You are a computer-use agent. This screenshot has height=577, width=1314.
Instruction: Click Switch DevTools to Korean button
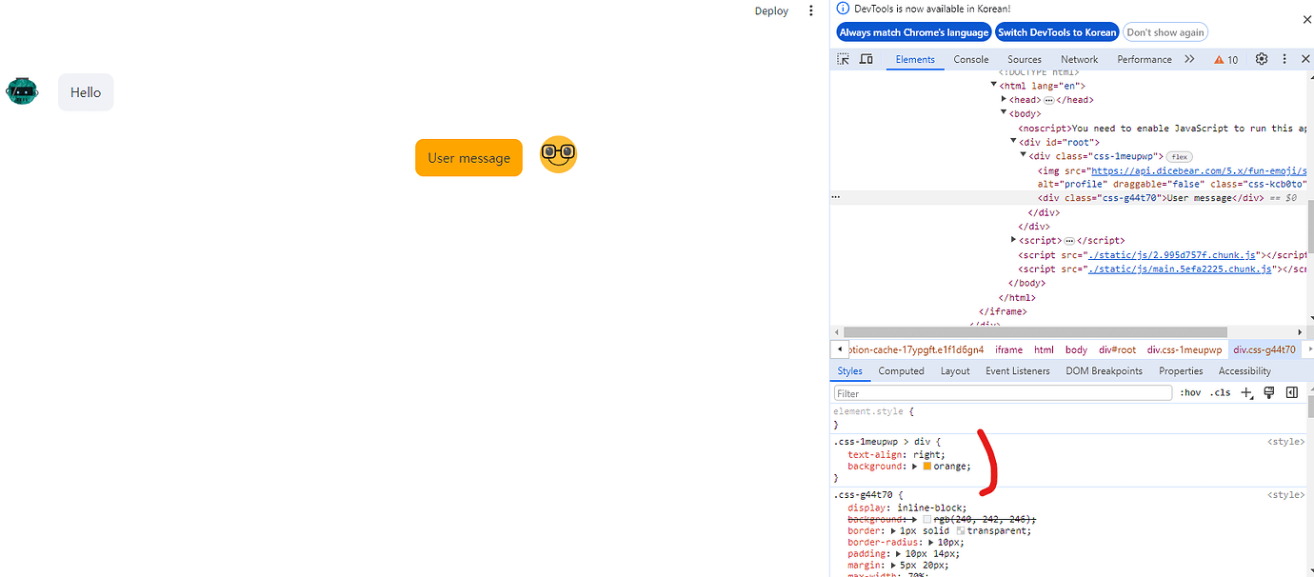[1057, 31]
